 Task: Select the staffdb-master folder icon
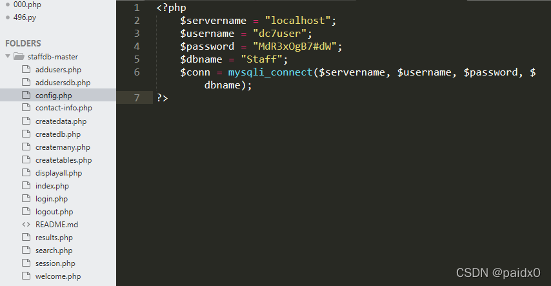pos(19,56)
